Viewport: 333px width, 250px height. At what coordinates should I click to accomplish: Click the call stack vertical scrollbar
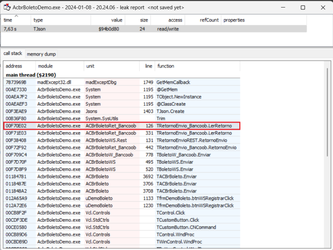(x=327, y=112)
